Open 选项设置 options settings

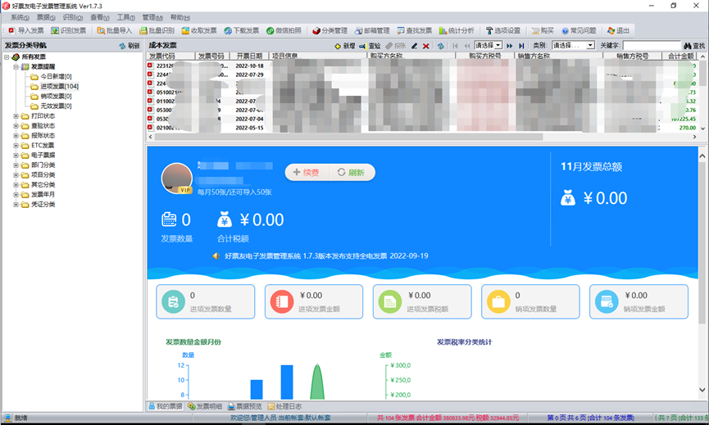[502, 30]
